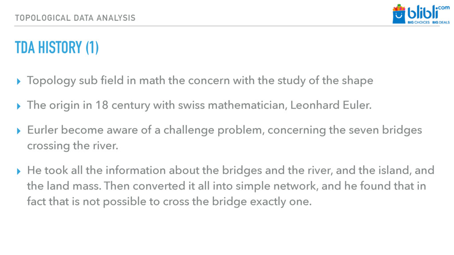The height and width of the screenshot is (255, 454).
Task: Click the bullet arrow beside "Topology sub field"
Action: click(18, 81)
